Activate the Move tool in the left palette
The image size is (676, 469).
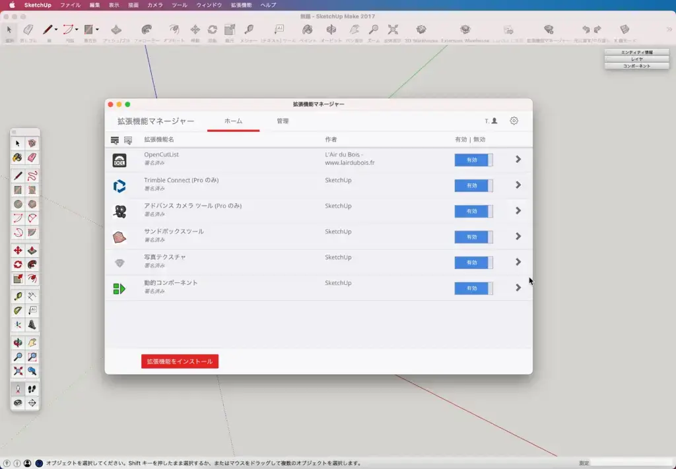tap(18, 250)
